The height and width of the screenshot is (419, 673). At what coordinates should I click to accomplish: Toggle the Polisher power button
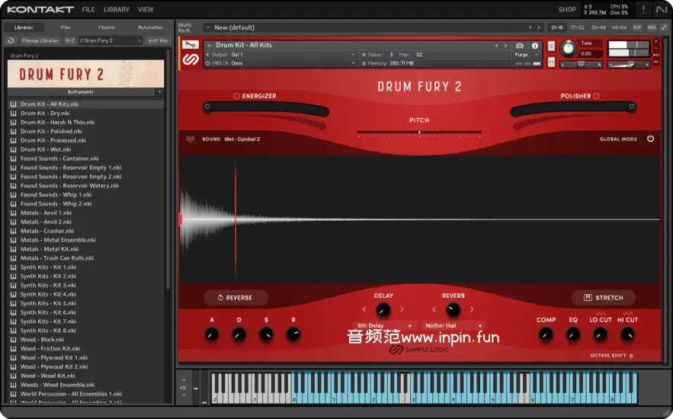pos(596,96)
